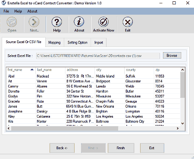Switch to the Mapping tab

point(54,43)
